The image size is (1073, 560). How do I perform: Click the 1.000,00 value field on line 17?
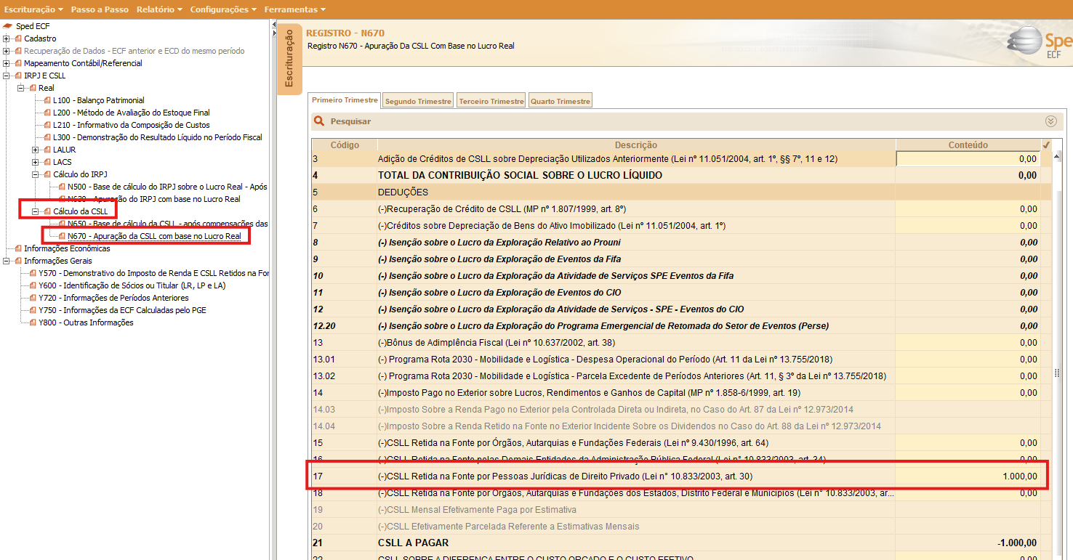(x=968, y=476)
